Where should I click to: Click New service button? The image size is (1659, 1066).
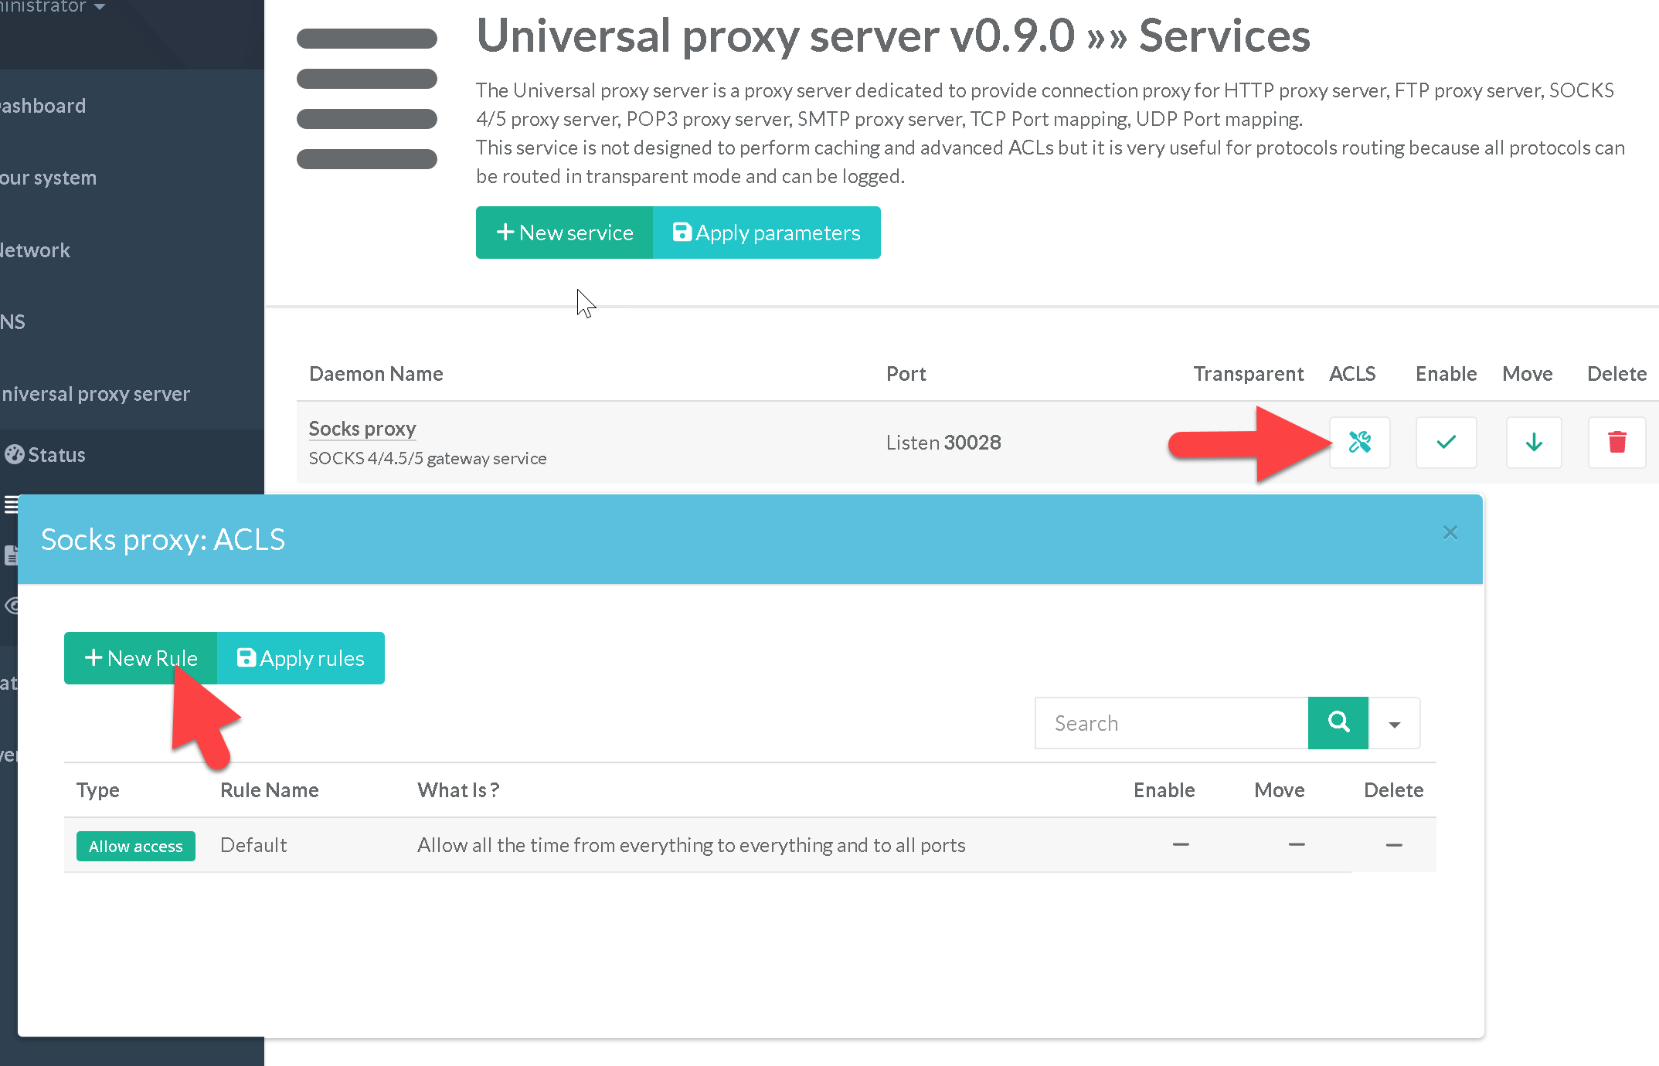click(565, 233)
